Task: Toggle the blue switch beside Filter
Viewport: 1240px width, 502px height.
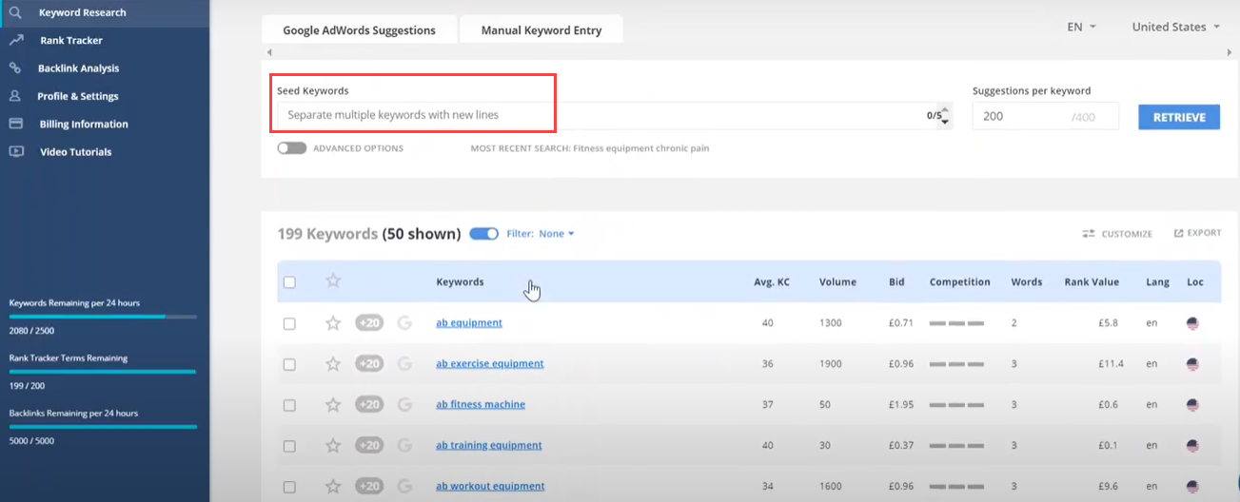Action: 484,234
